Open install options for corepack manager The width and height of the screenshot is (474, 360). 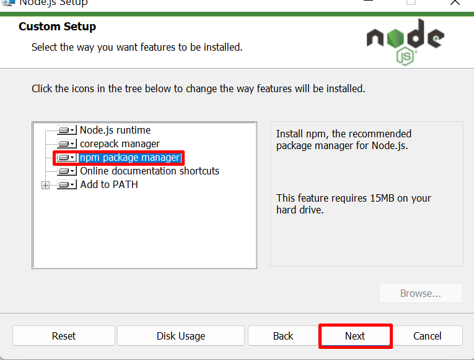click(67, 144)
